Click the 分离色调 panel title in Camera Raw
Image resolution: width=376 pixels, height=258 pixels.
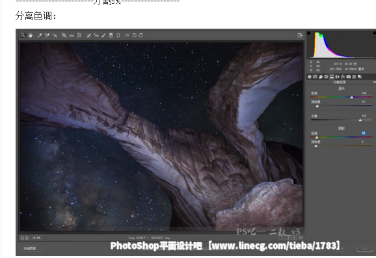(x=340, y=82)
